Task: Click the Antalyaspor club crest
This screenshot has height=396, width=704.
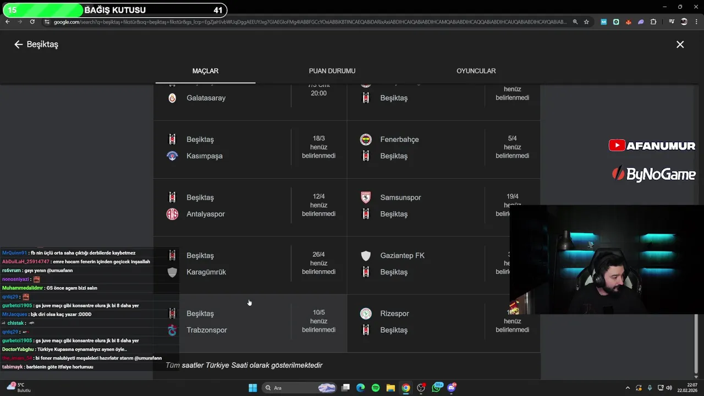Action: (172, 214)
